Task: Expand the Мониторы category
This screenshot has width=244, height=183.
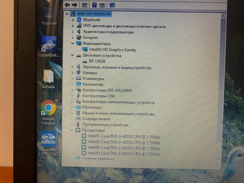Action: (72, 107)
